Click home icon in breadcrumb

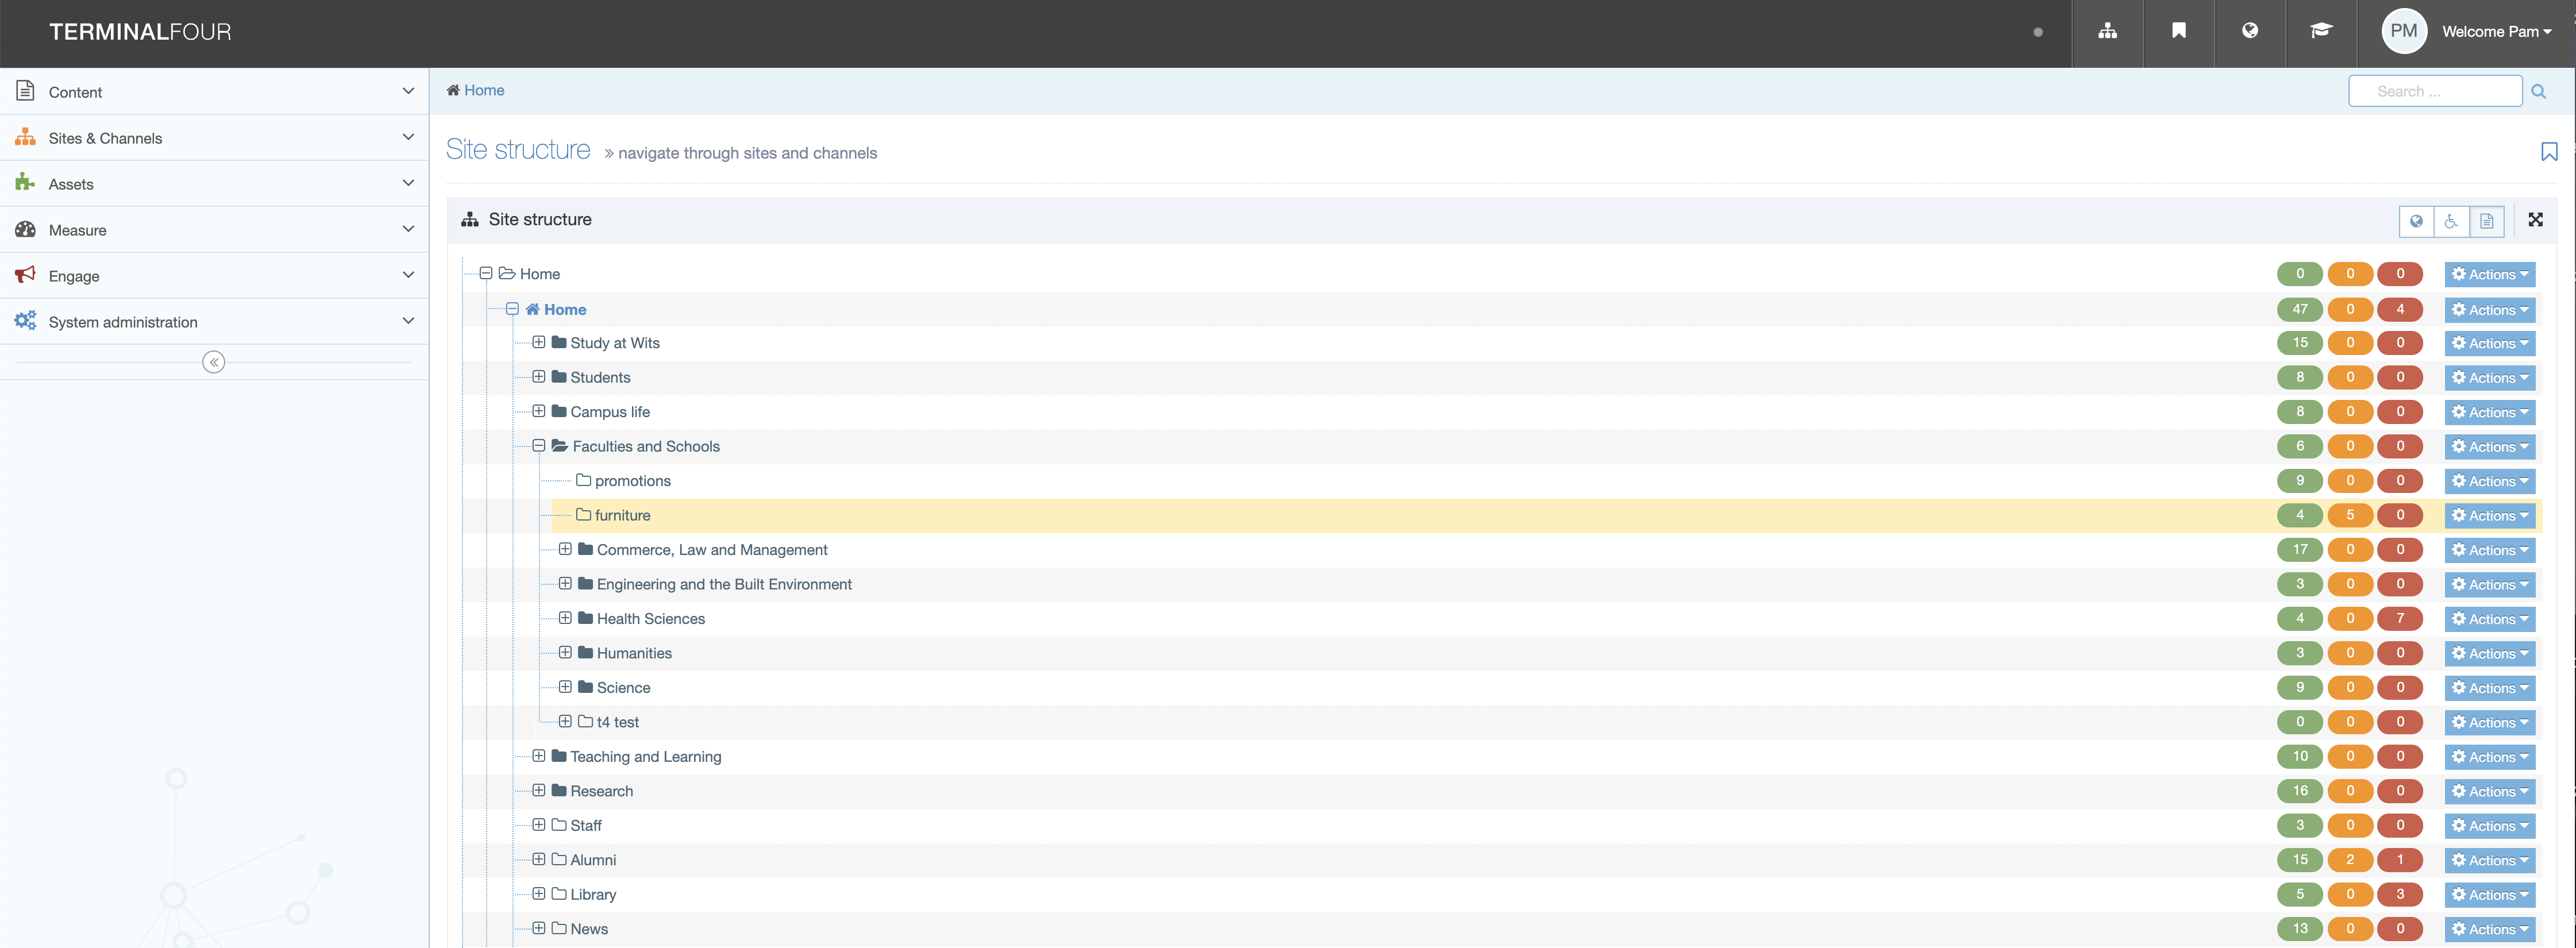pyautogui.click(x=453, y=90)
